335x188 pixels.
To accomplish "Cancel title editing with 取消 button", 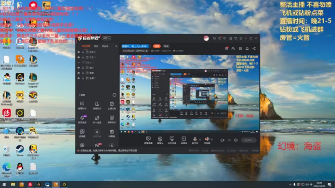I will pyautogui.click(x=166, y=46).
